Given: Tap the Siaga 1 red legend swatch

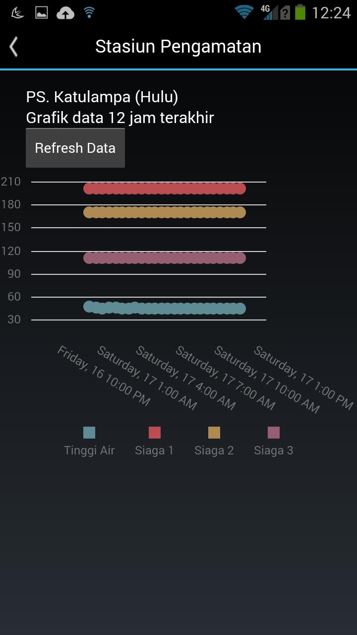Looking at the screenshot, I should 155,433.
